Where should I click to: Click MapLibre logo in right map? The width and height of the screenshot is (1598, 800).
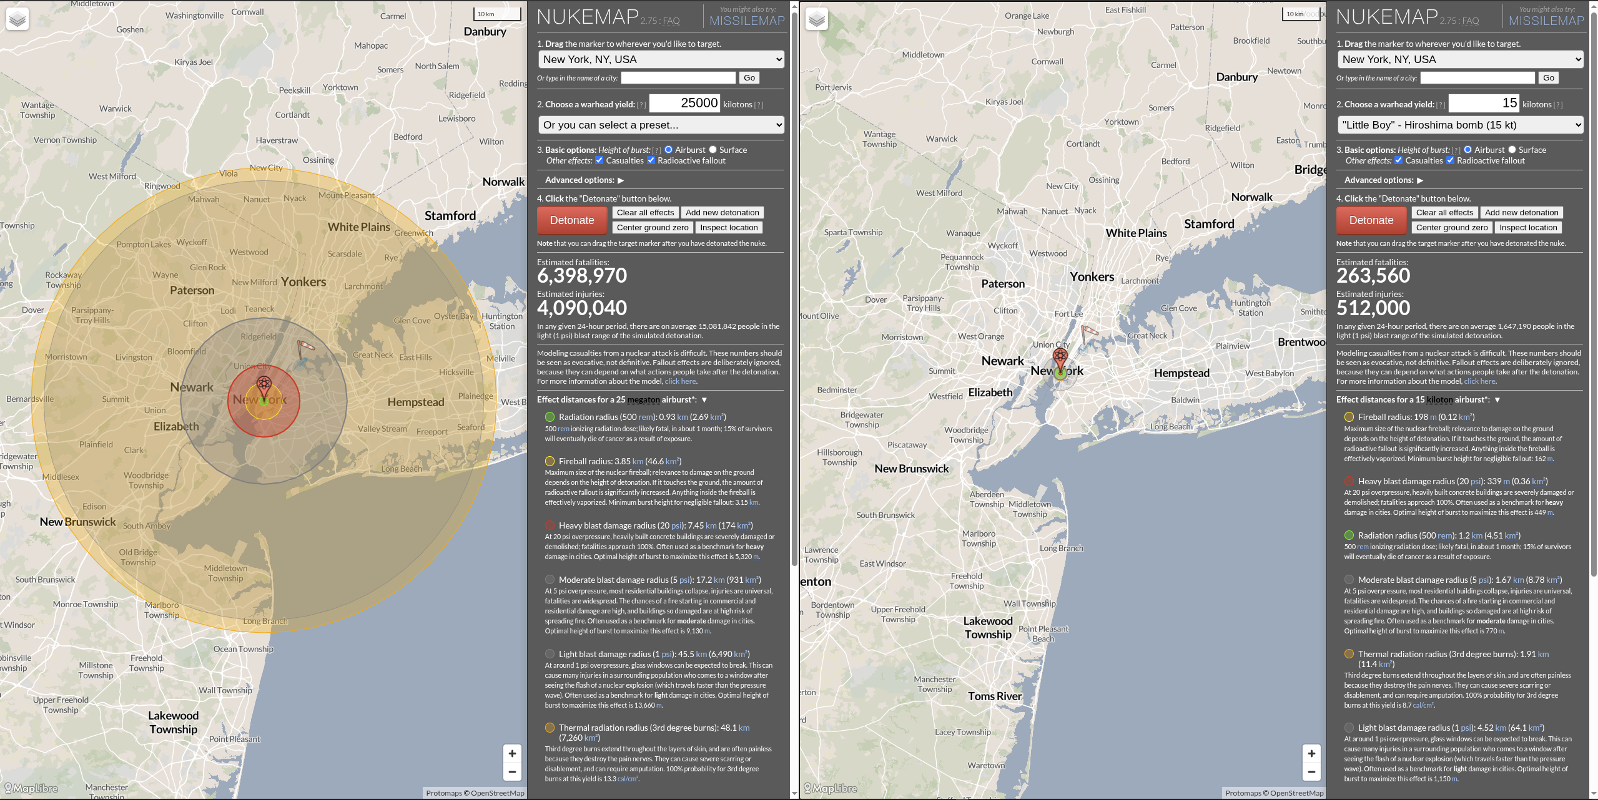(x=831, y=788)
